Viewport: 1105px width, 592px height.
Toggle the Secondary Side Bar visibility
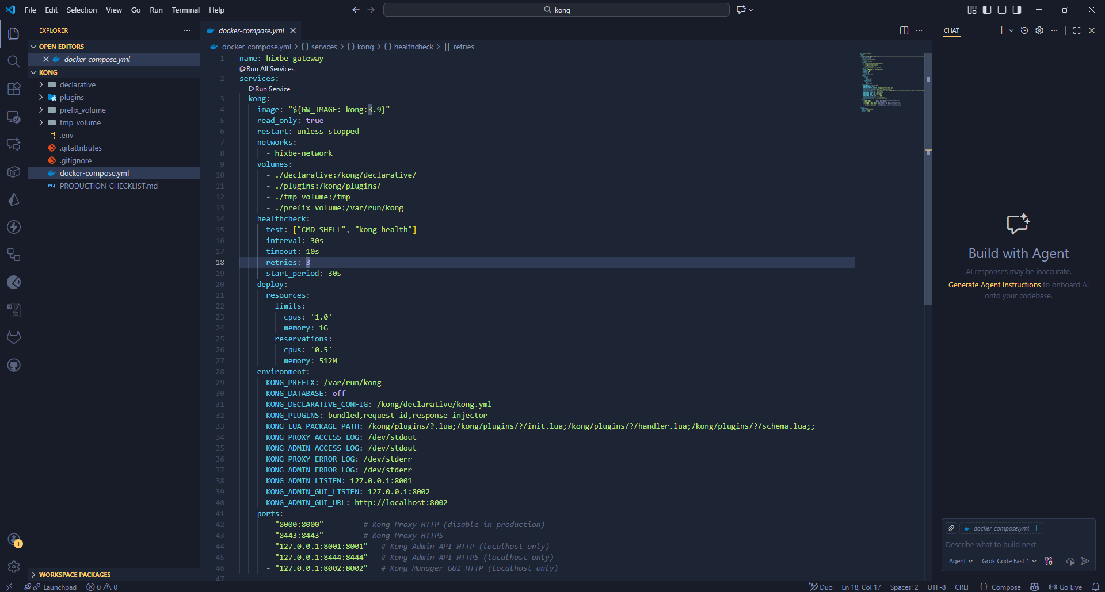pos(1017,10)
